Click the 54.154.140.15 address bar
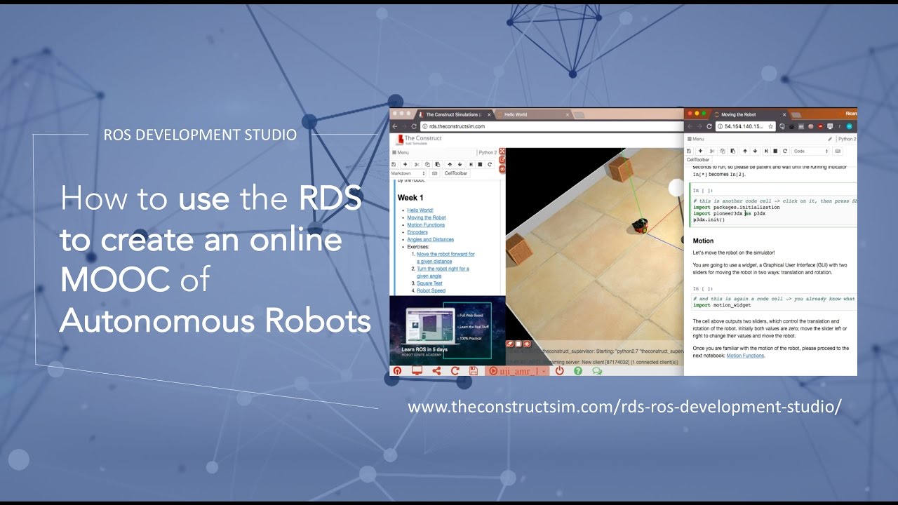The width and height of the screenshot is (898, 505). (745, 126)
